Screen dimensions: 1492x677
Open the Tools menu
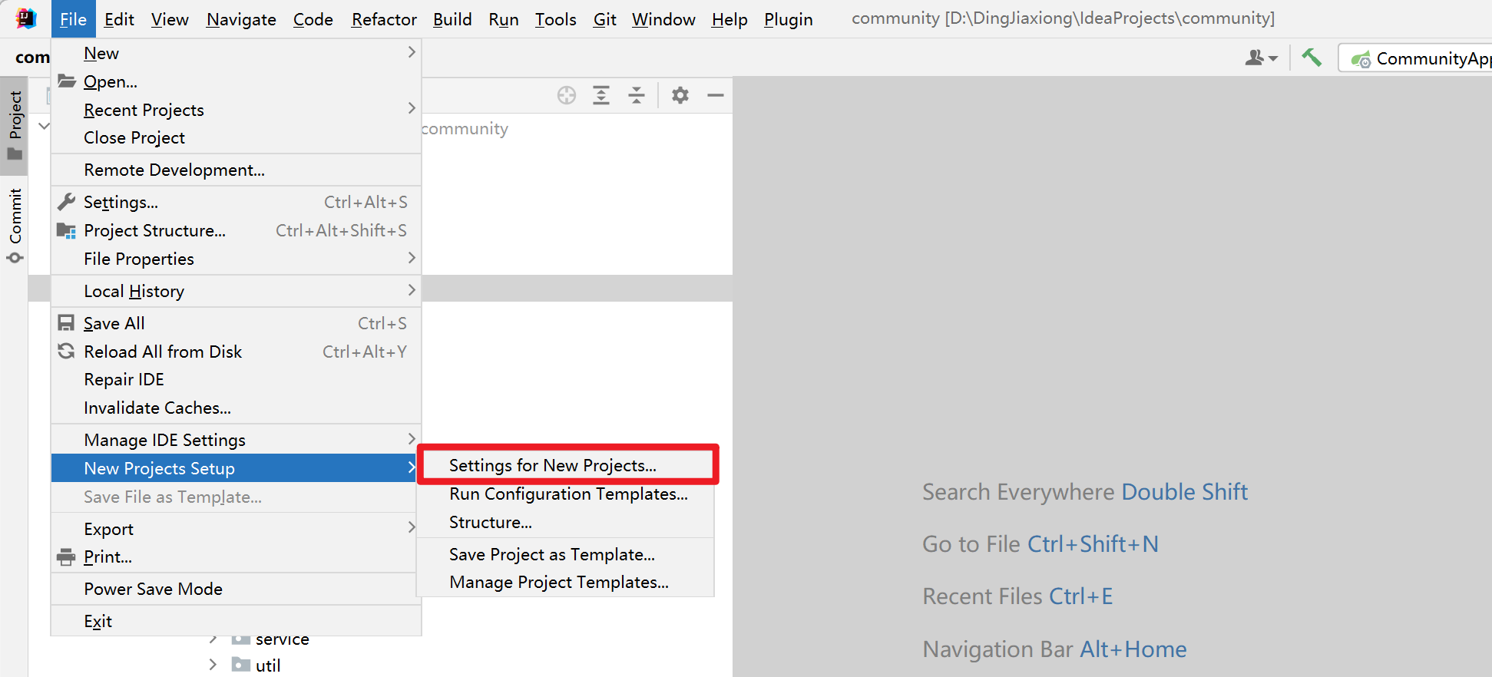(x=555, y=19)
